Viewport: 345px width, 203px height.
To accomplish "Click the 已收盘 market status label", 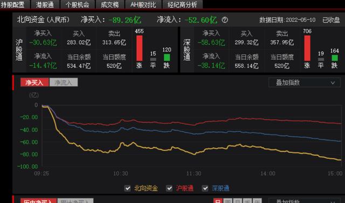I will (x=331, y=20).
